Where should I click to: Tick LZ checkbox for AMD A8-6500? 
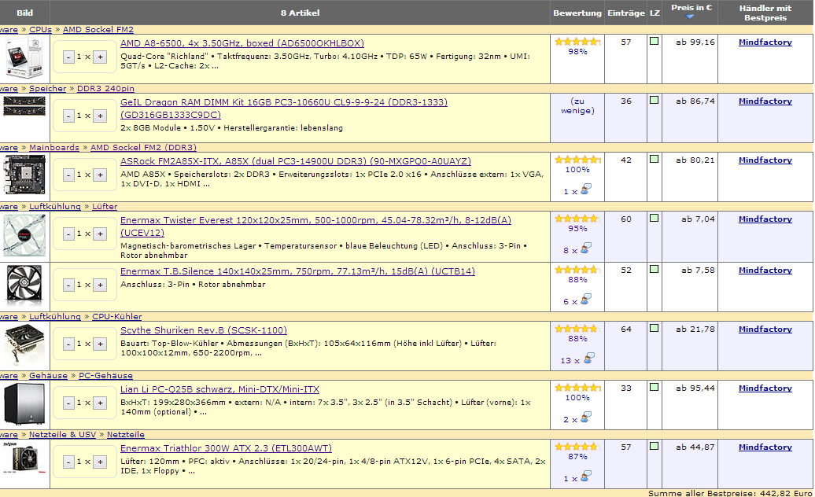click(x=655, y=41)
